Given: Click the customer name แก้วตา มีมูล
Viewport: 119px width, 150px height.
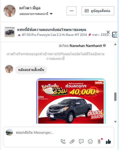Looking at the screenshot, I should point(30,8).
